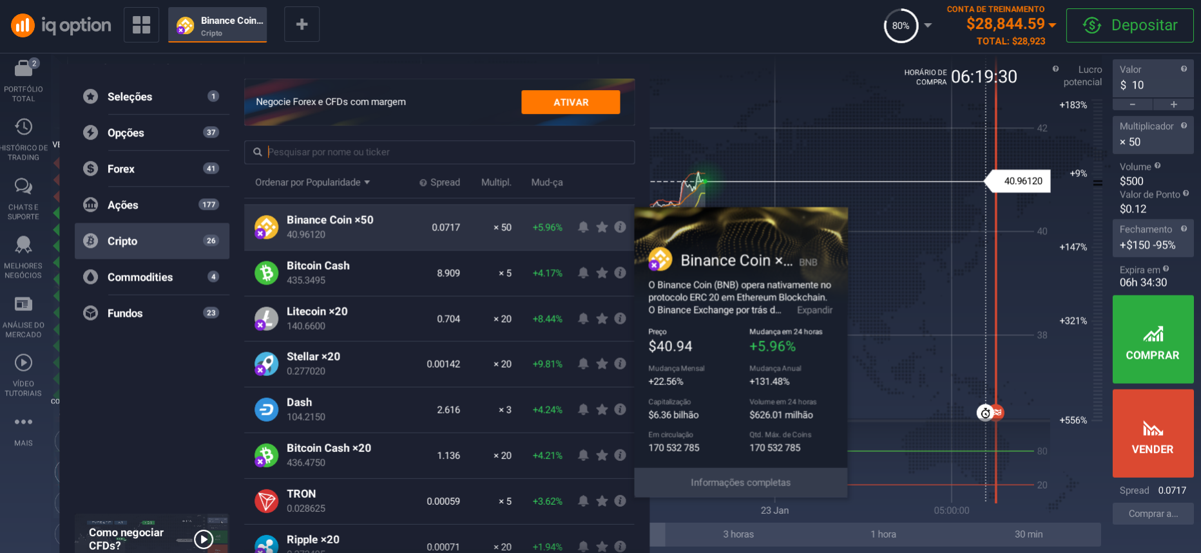Select the Cripto category
1201x553 pixels.
(x=152, y=241)
